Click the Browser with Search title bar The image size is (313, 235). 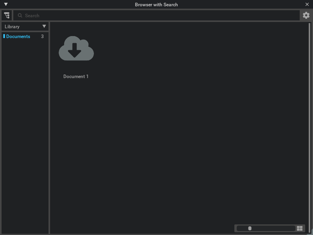[x=156, y=4]
